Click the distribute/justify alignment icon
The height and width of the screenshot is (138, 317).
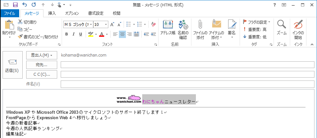[x=136, y=34]
